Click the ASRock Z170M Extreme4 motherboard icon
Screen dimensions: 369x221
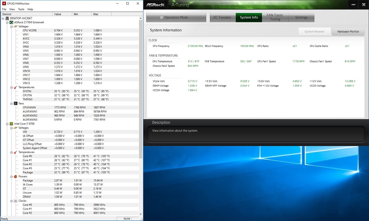[12, 22]
